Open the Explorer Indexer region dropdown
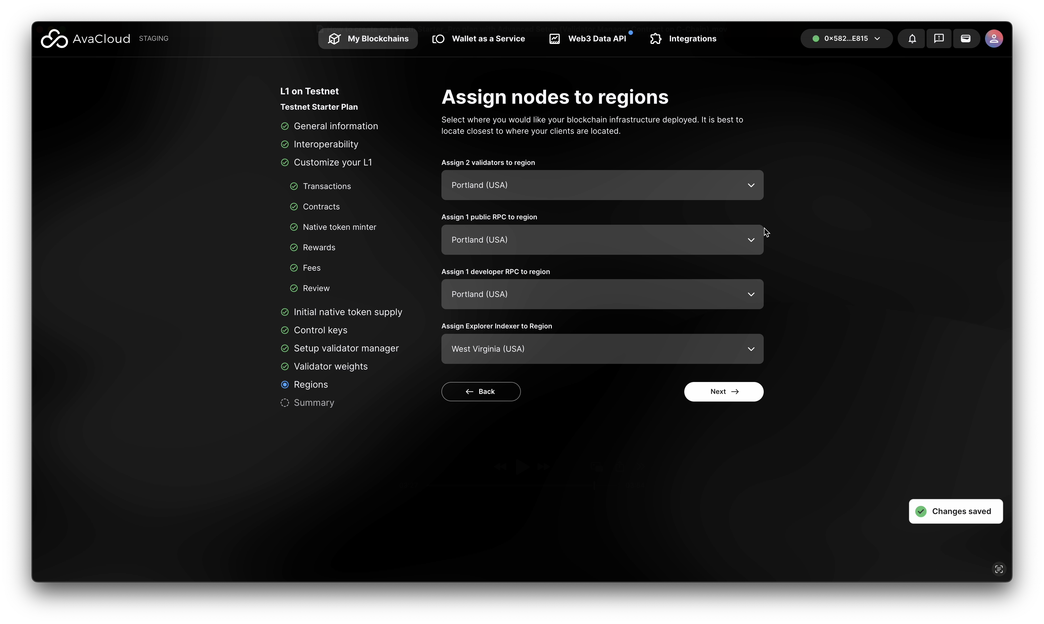This screenshot has height=624, width=1044. pyautogui.click(x=602, y=349)
